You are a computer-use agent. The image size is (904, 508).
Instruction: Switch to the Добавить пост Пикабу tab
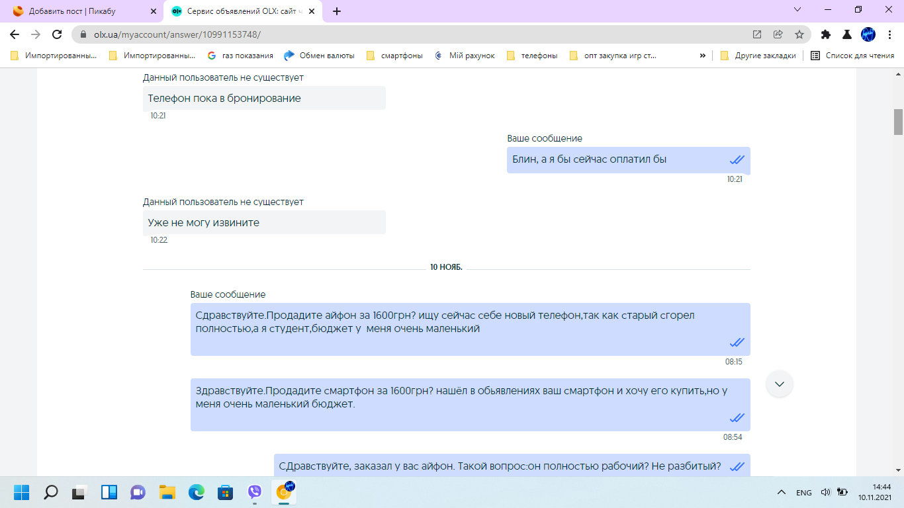pyautogui.click(x=83, y=11)
